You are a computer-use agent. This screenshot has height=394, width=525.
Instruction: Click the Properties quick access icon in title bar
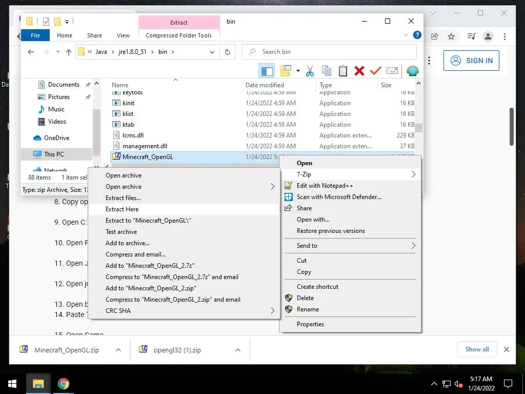click(46, 22)
